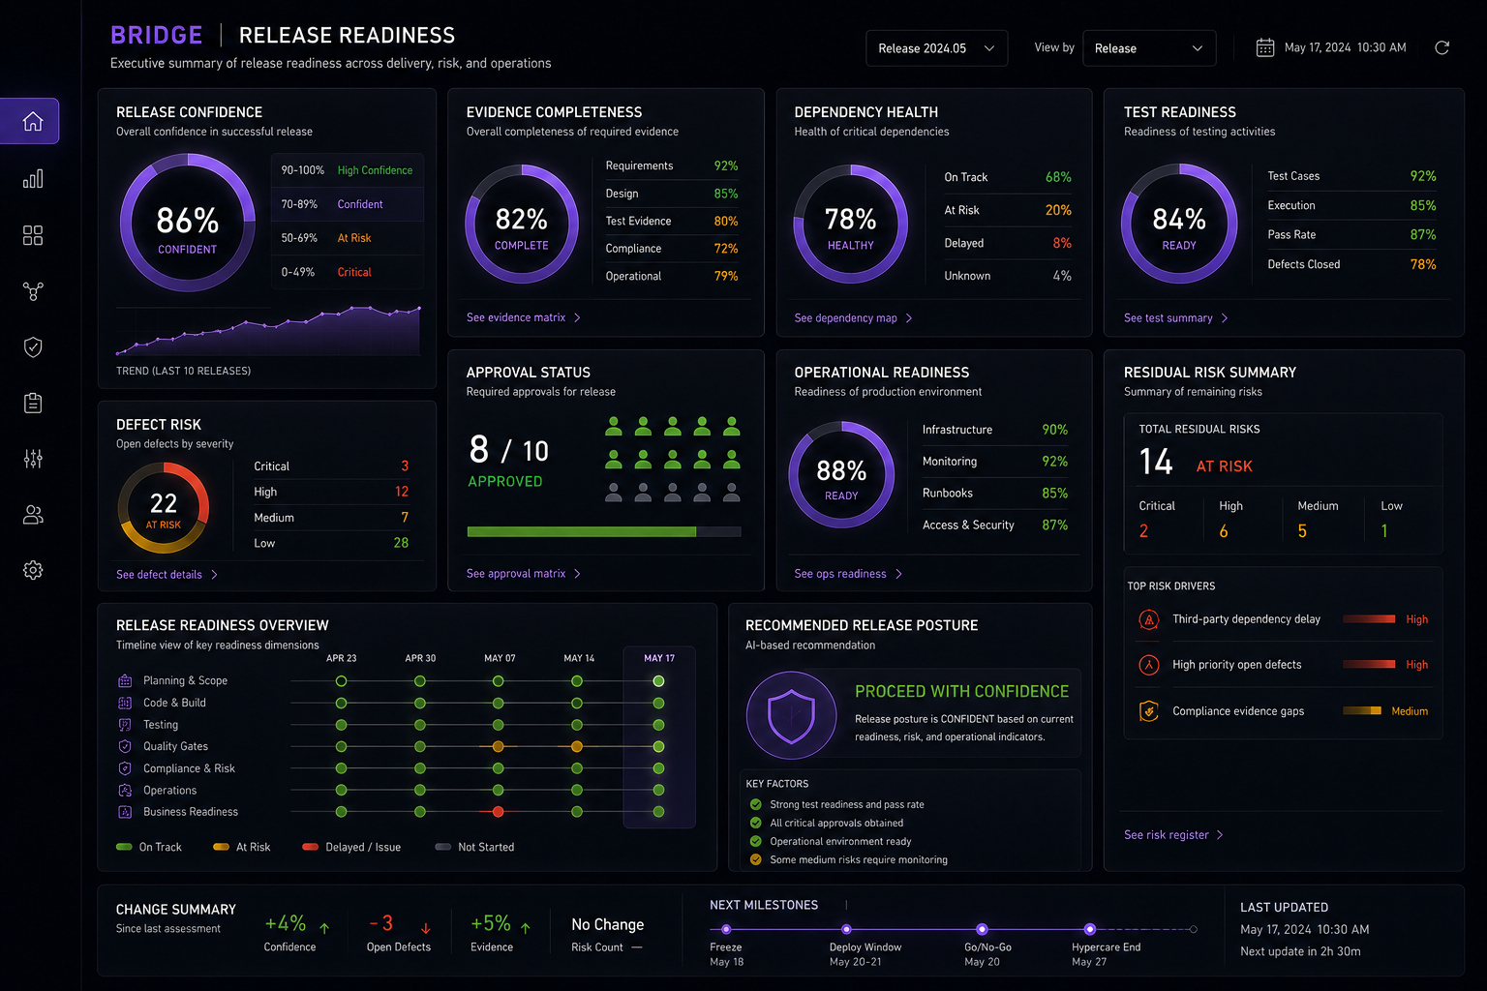This screenshot has width=1487, height=991.
Task: Click the Code & Build row icon
Action: [125, 703]
